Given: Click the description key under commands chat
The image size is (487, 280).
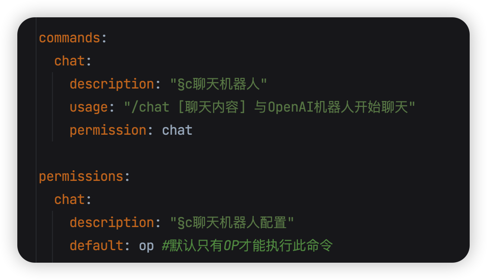Looking at the screenshot, I should [x=112, y=84].
